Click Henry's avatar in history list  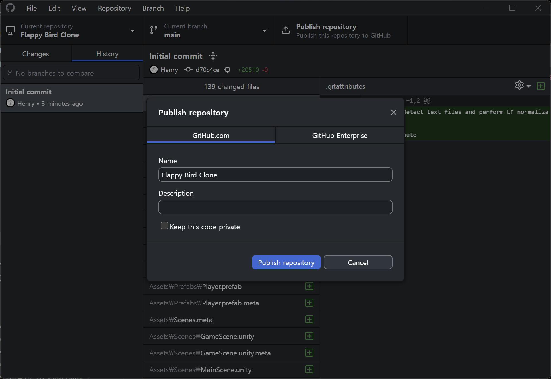click(10, 103)
